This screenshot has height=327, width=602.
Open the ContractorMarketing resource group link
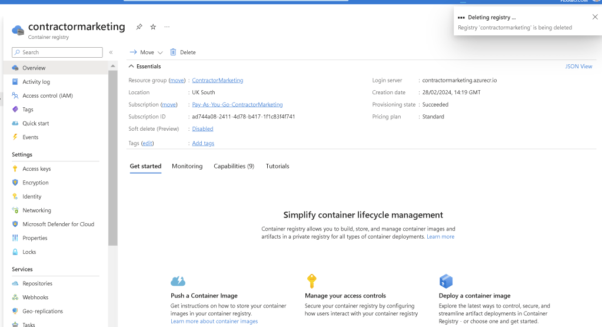(217, 80)
